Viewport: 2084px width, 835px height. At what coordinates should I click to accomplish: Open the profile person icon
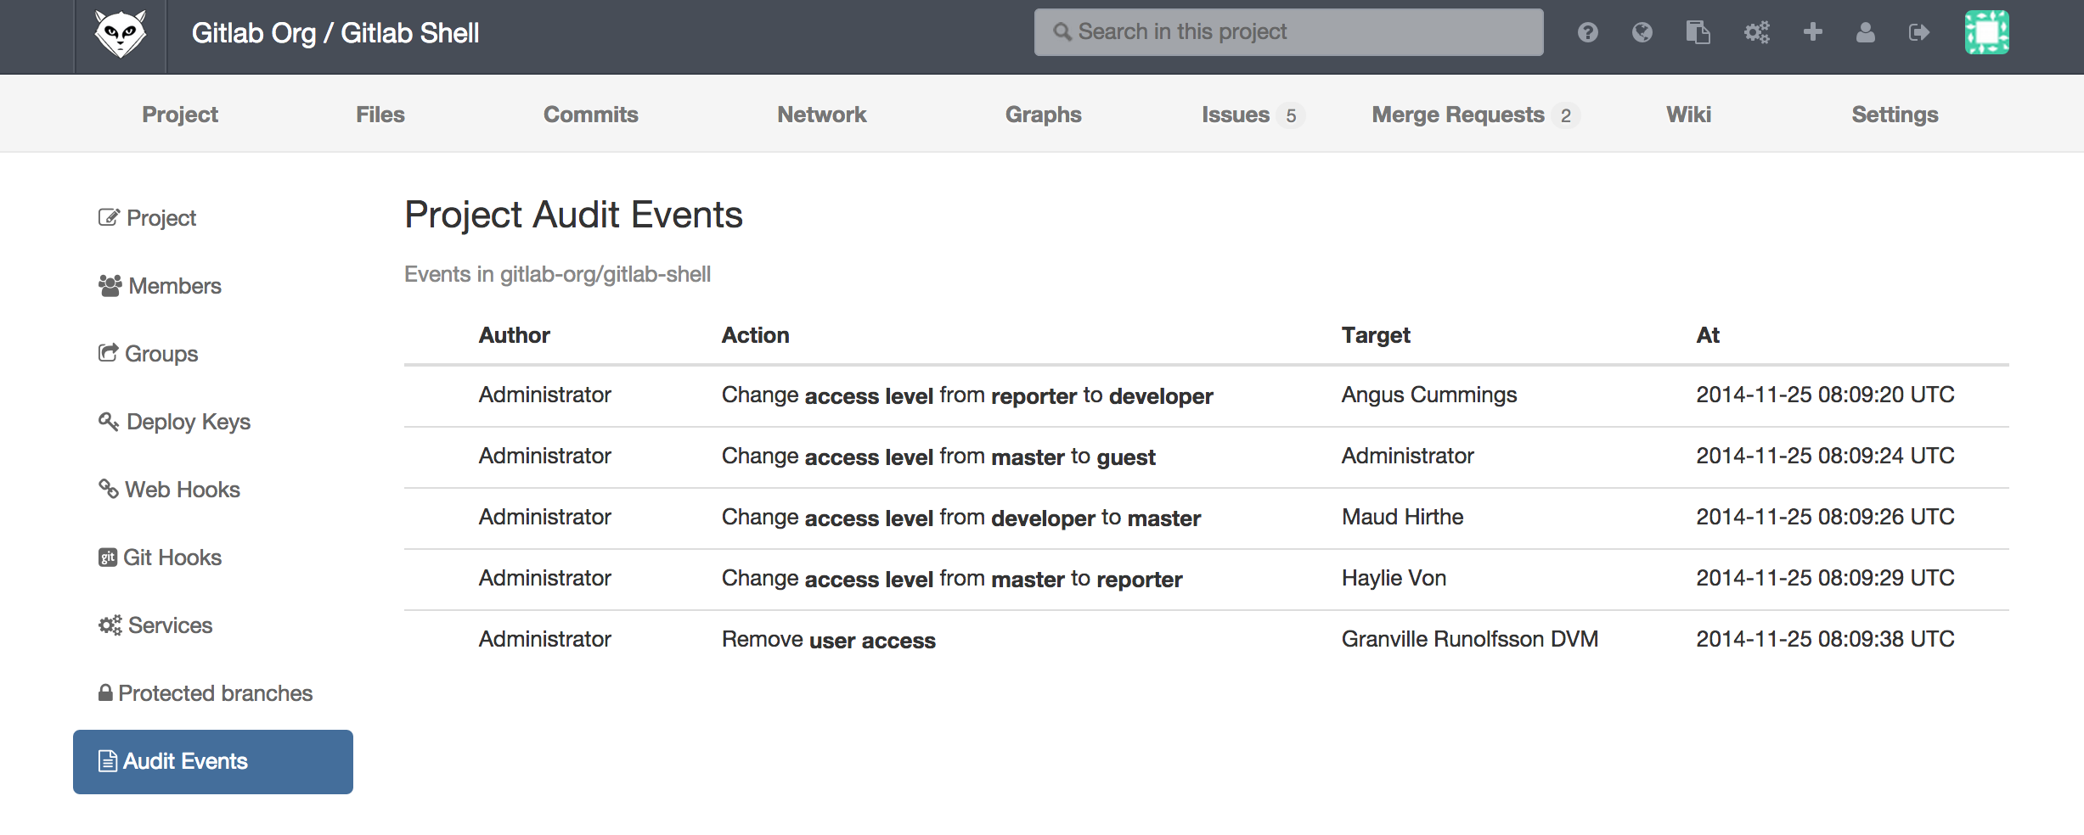1866,31
